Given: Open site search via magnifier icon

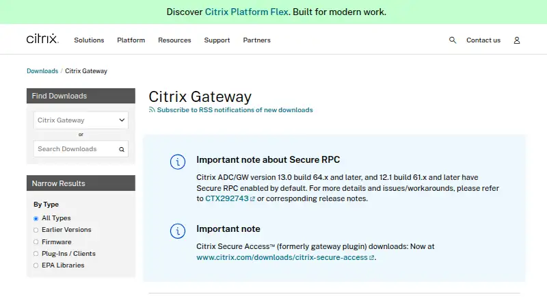Looking at the screenshot, I should [x=453, y=40].
